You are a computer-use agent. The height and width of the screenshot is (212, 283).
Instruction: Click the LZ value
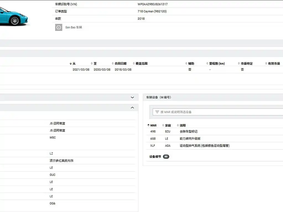click(x=51, y=154)
